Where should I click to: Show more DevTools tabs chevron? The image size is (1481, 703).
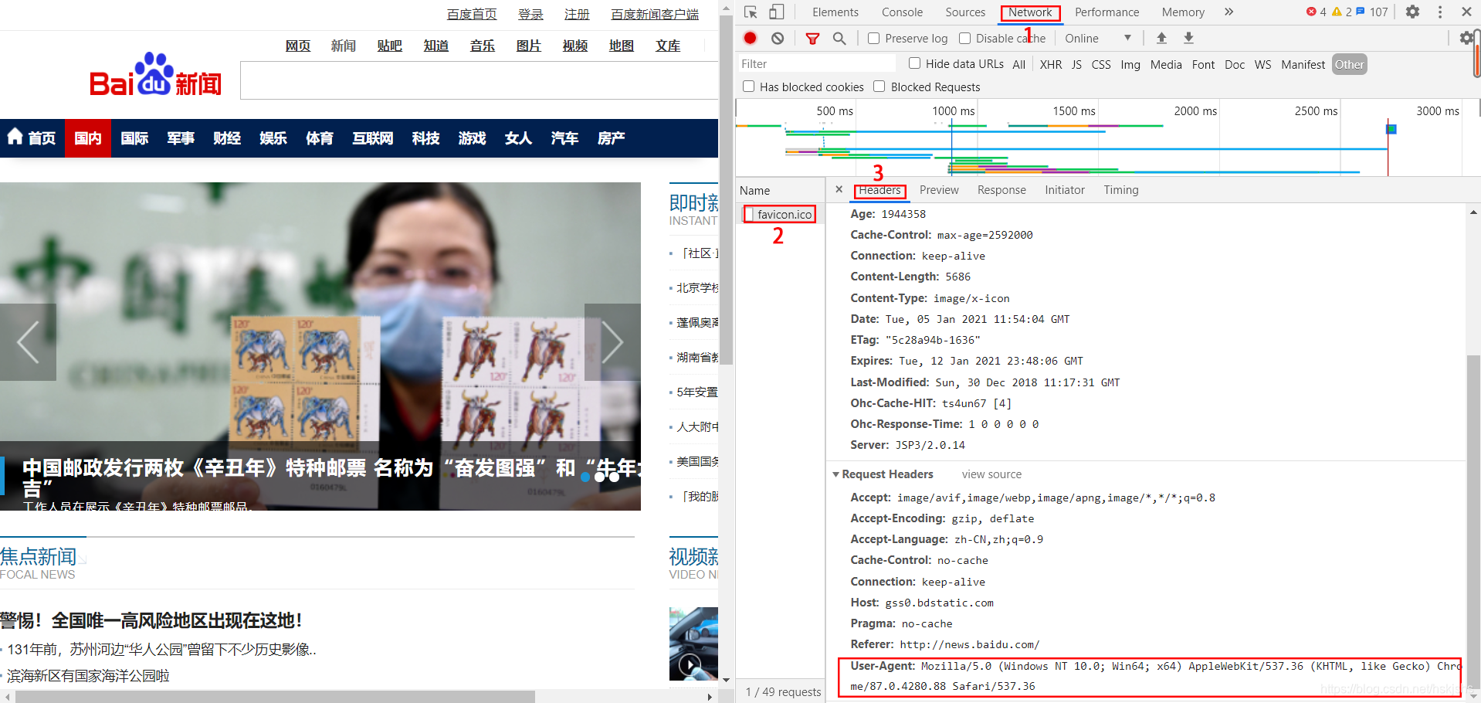(x=1229, y=12)
